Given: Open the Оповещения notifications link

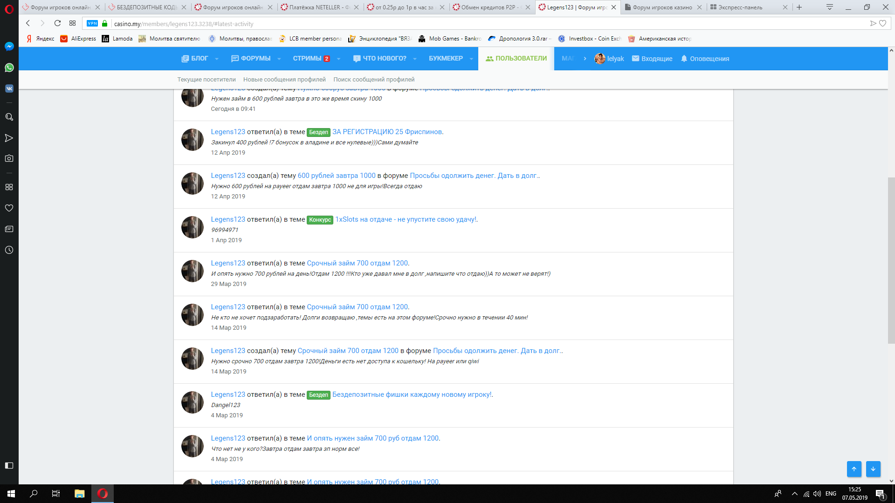Looking at the screenshot, I should click(704, 59).
